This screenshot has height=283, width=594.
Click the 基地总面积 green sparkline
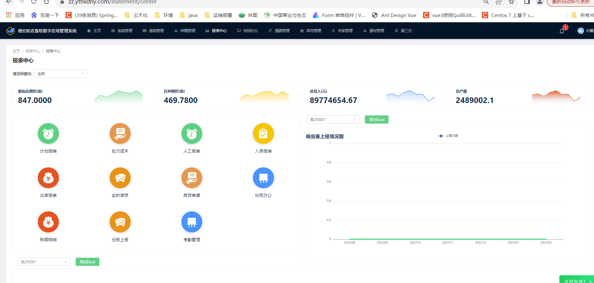pos(118,97)
